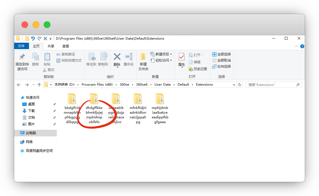The width and height of the screenshot is (319, 196).
Task: Click the red Delete X icon
Action: (x=117, y=57)
